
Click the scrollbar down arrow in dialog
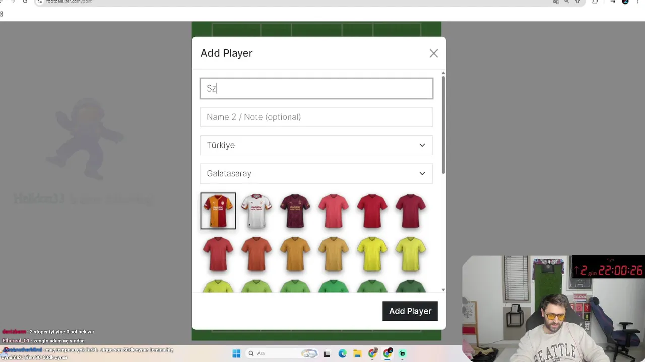pyautogui.click(x=443, y=290)
